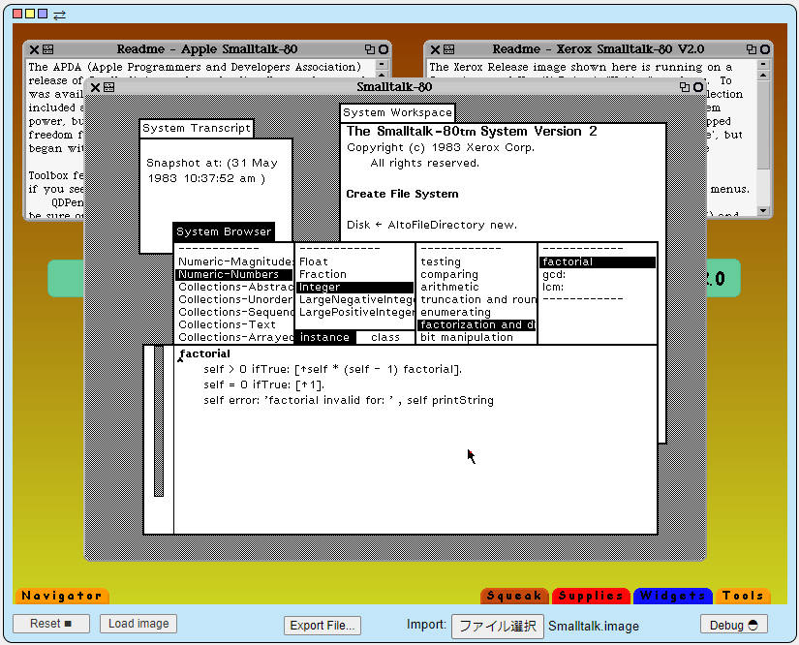Image resolution: width=799 pixels, height=645 pixels.
Task: Open the Squeak flap tab
Action: (x=514, y=596)
